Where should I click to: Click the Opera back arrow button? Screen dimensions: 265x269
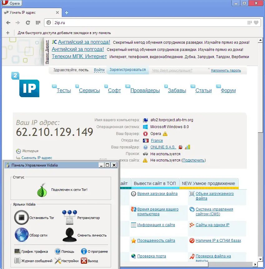tap(8, 22)
